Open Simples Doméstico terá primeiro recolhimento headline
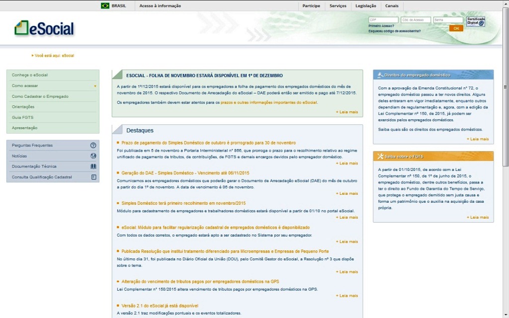The width and height of the screenshot is (509, 318). pyautogui.click(x=183, y=203)
